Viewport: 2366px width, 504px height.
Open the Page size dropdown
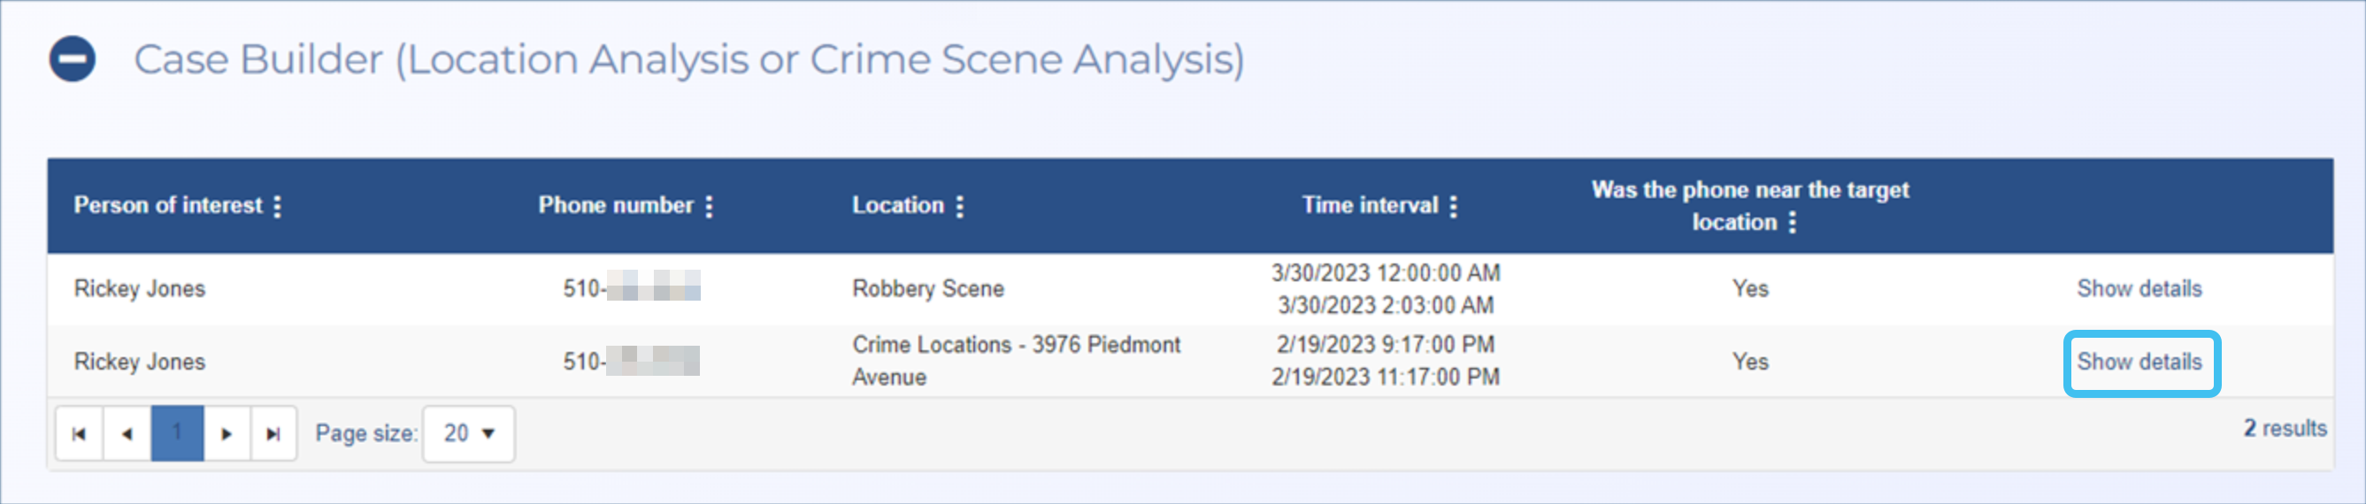point(468,433)
